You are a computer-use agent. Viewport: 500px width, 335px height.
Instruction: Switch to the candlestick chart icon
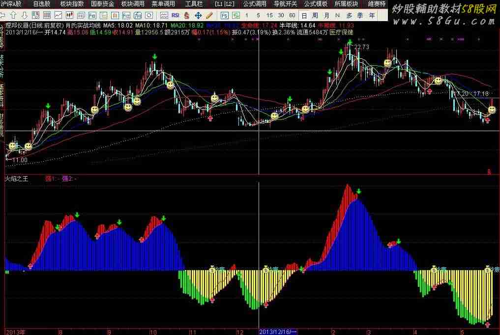pyautogui.click(x=69, y=15)
